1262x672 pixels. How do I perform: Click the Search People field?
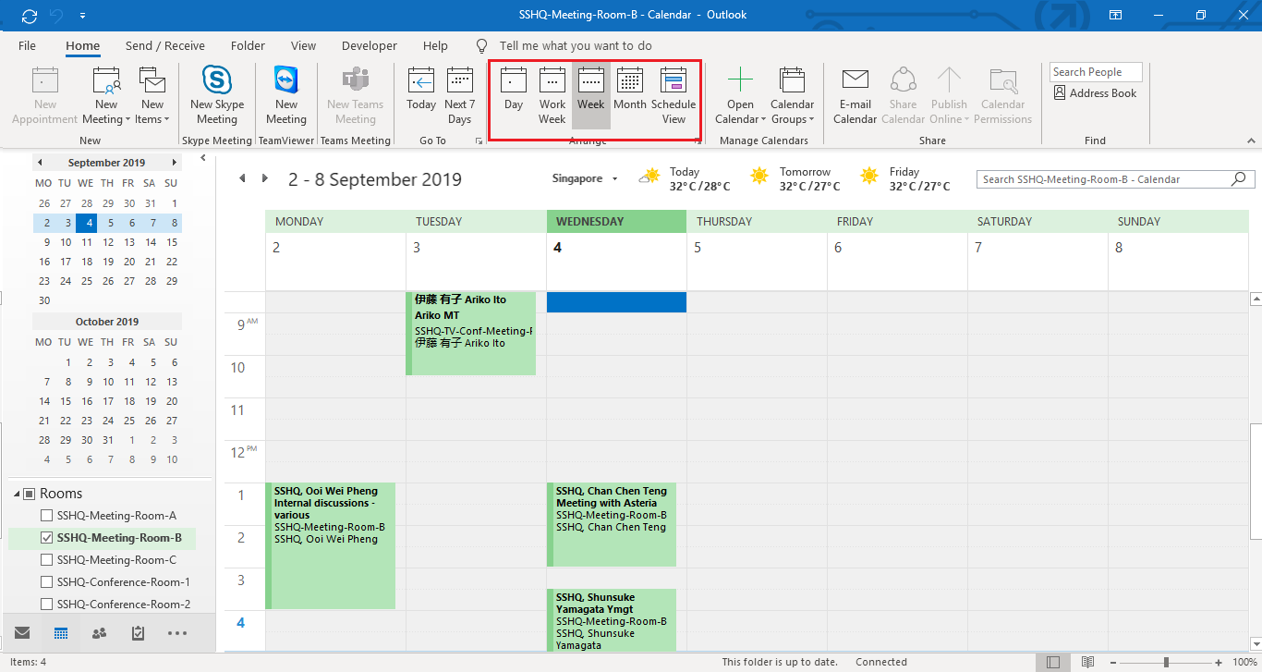1096,72
